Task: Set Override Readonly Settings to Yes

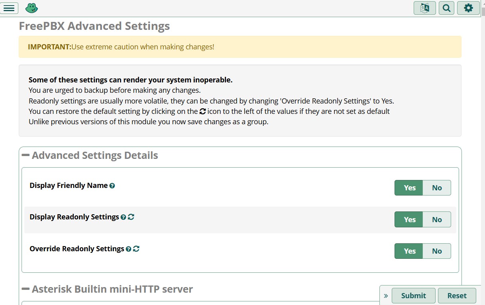Action: [x=409, y=251]
